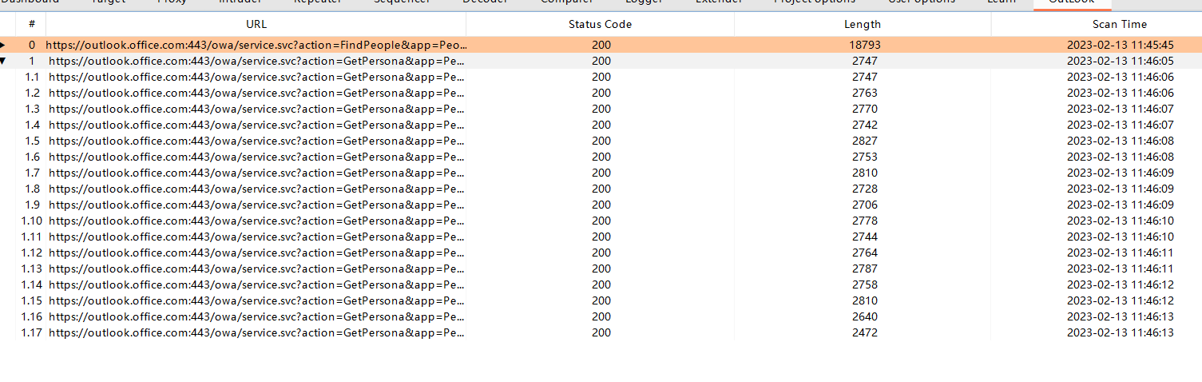Select the length value 2753
This screenshot has height=382, width=1202.
[864, 157]
